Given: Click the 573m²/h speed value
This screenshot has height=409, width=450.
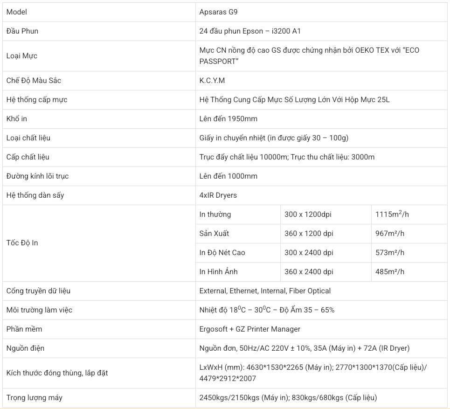Looking at the screenshot, I should point(390,253).
